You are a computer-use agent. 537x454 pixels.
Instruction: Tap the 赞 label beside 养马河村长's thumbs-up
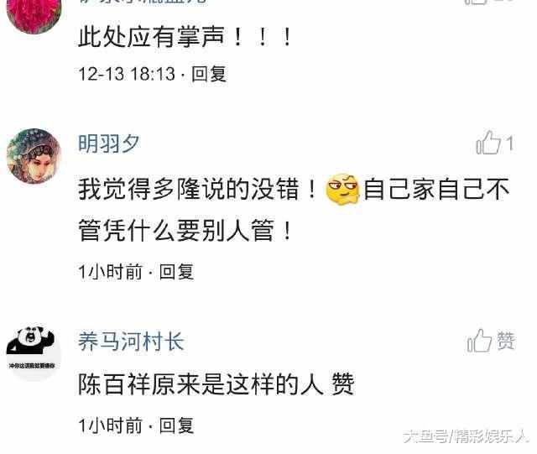(506, 341)
